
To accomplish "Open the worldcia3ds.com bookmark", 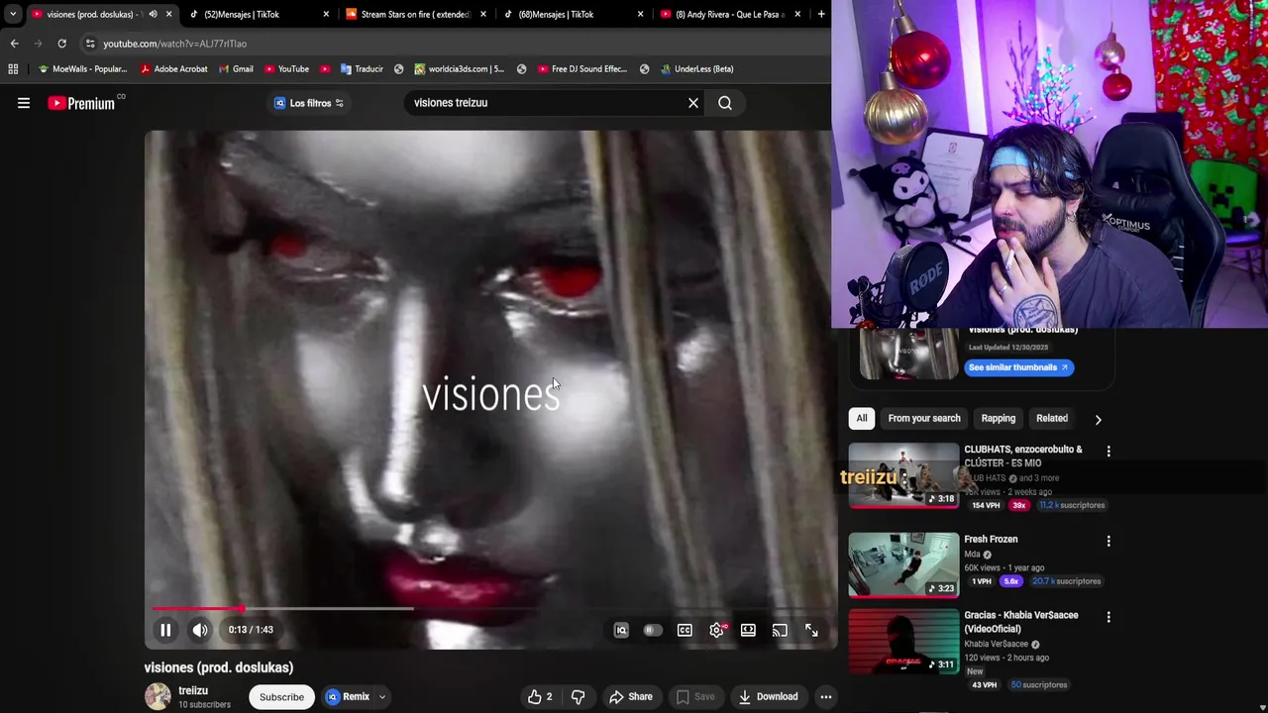I will tap(460, 69).
